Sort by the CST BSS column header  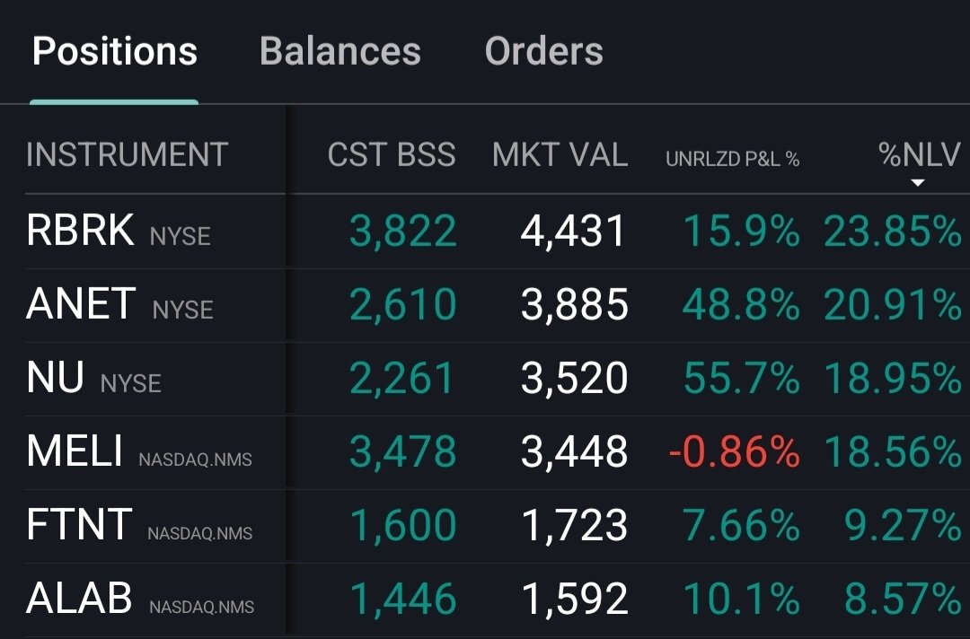[x=392, y=154]
